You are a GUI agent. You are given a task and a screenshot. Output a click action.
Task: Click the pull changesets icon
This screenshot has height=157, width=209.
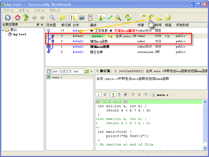151,18
